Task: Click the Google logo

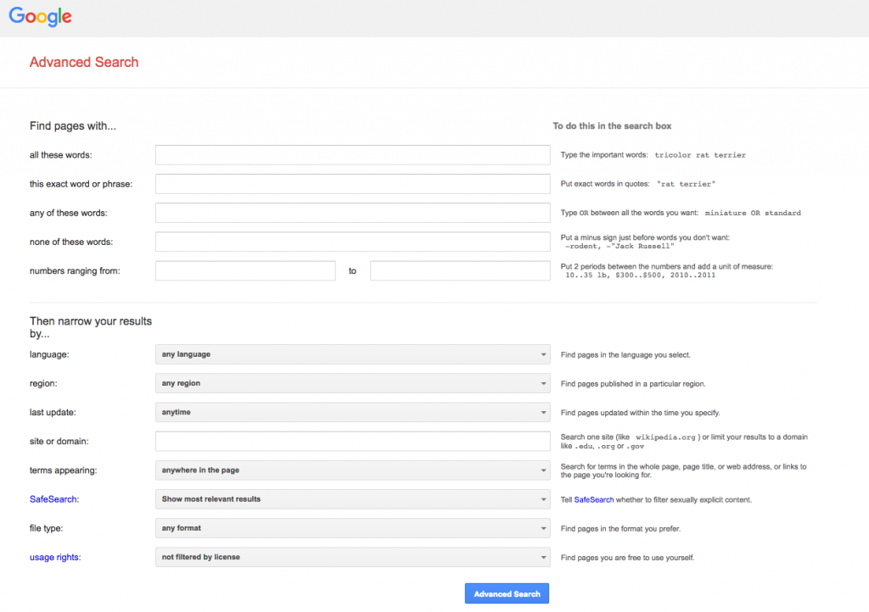Action: (x=40, y=16)
